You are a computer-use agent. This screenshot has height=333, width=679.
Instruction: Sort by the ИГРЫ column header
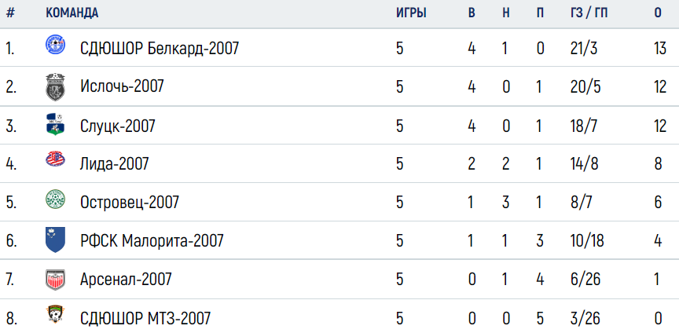point(411,13)
